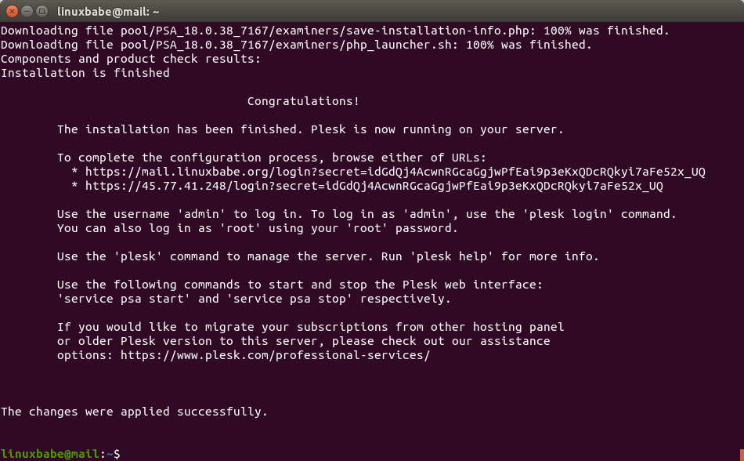Screen dimensions: 744x461
Task: Click the Congratulations! heading text
Action: (x=303, y=101)
